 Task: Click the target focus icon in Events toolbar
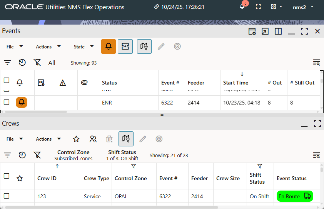pos(177,46)
